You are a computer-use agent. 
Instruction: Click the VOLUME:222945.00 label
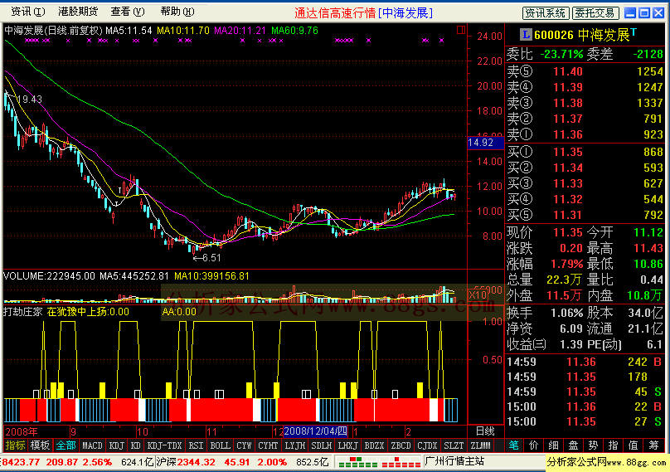click(x=49, y=276)
